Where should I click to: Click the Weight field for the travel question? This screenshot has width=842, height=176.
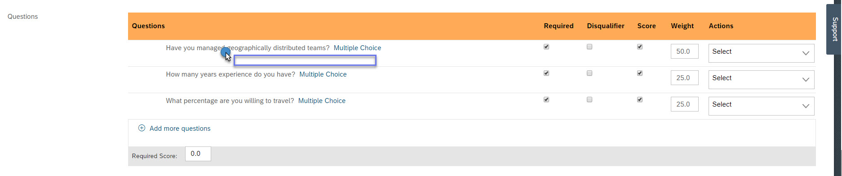(x=684, y=104)
